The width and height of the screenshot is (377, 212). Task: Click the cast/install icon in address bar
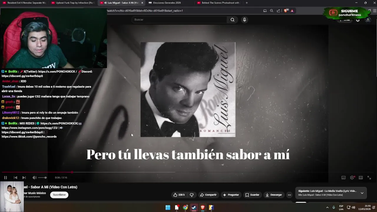pyautogui.click(x=265, y=11)
